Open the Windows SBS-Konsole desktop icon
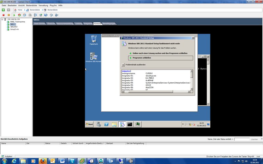 [93, 57]
